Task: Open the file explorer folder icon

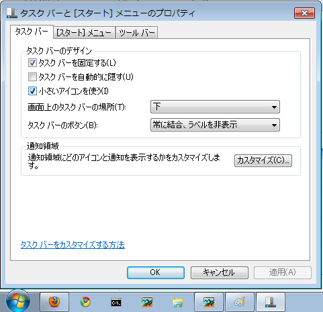Action: 178,303
